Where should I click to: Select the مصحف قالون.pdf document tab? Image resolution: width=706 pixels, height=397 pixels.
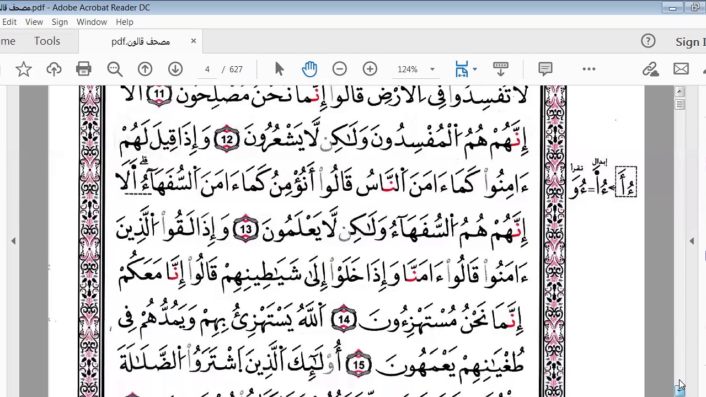coord(141,41)
